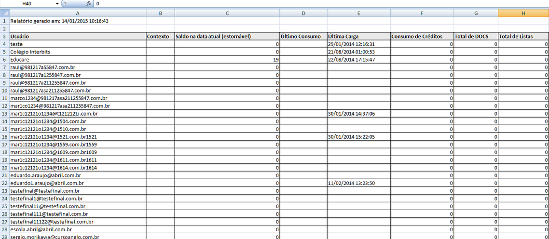Click the 'Consumo de Créditos' header cell
Image resolution: width=549 pixels, height=239 pixels.
422,37
